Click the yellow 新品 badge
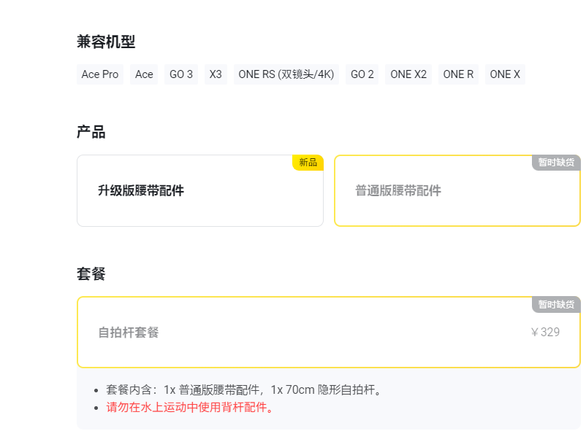Screen dimensions: 586x431 [308, 163]
